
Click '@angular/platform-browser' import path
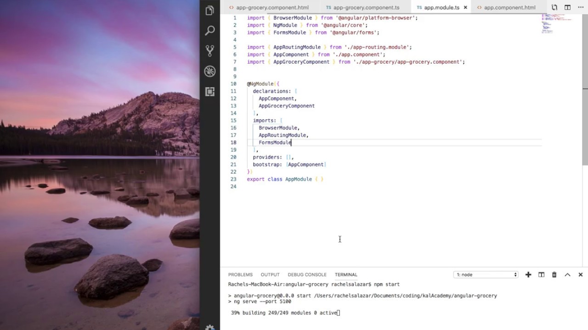point(376,18)
